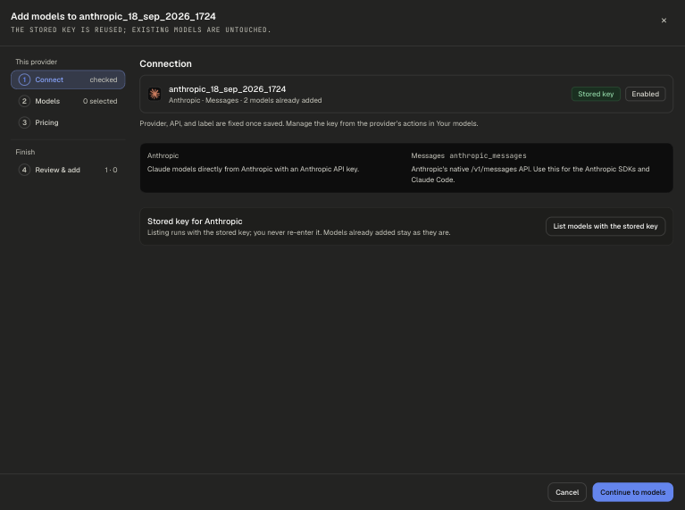Click the 'anthropic_messages' API identifier

coord(488,155)
